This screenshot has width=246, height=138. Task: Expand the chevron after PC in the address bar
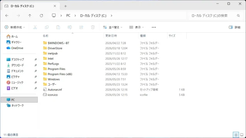point(75,15)
